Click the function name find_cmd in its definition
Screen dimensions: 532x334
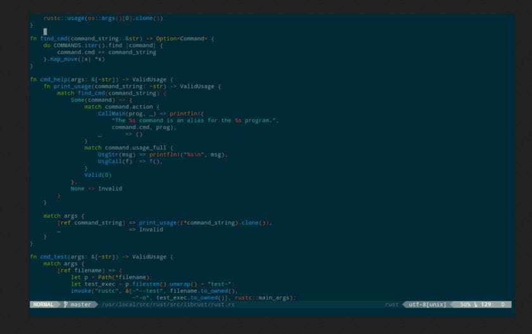[54, 39]
